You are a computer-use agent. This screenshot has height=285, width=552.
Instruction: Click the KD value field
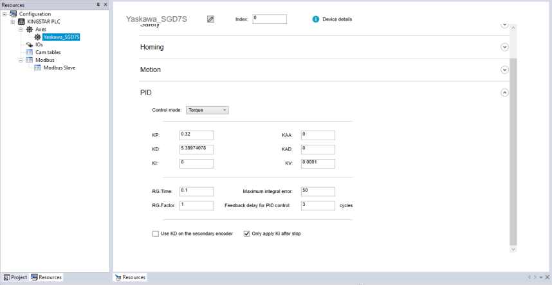[x=196, y=149]
